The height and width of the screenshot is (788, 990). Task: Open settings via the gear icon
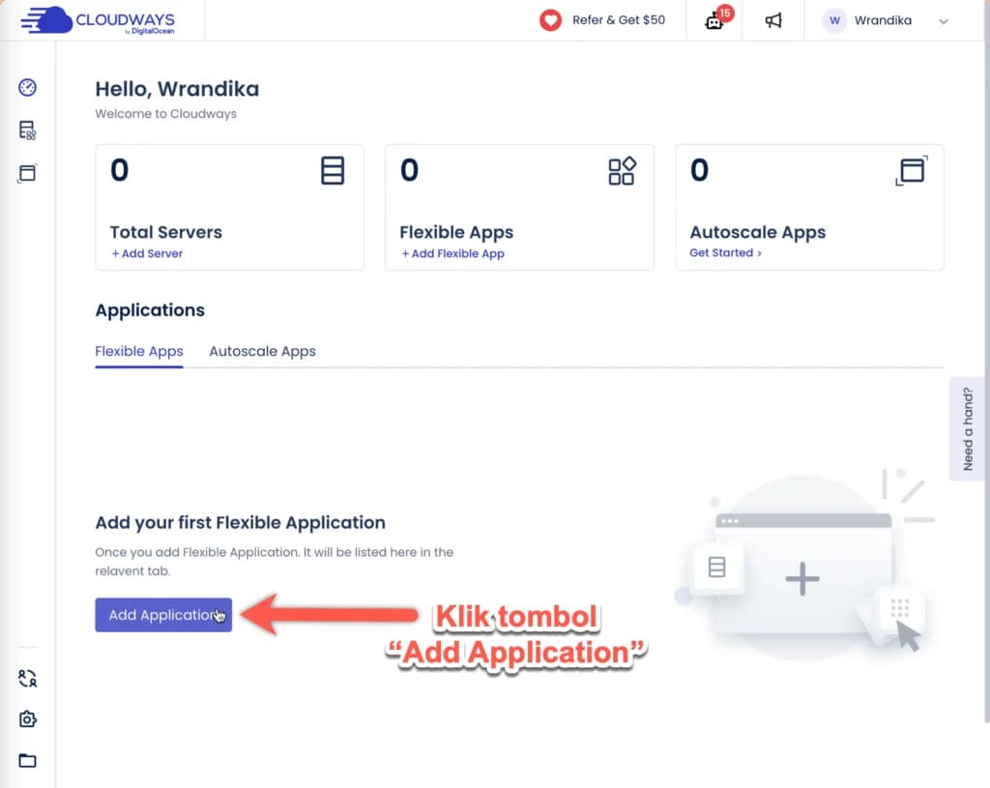(x=27, y=719)
